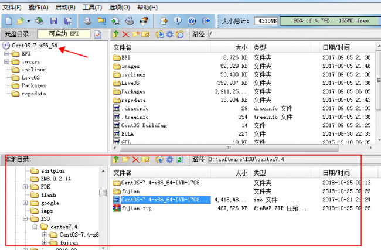Click the Save floppy disk toolbar icon
The image size is (381, 250).
[53, 21]
